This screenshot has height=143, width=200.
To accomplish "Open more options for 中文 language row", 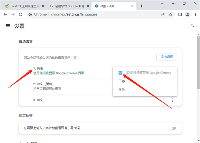I will click(173, 100).
